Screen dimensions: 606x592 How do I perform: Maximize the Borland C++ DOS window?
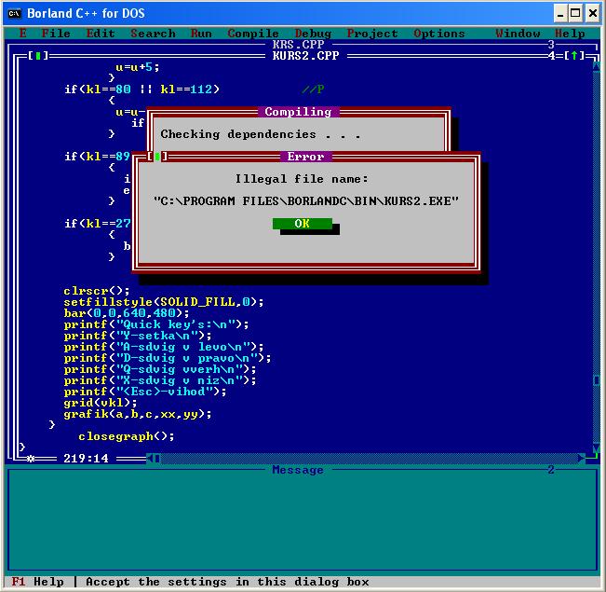tap(575, 13)
